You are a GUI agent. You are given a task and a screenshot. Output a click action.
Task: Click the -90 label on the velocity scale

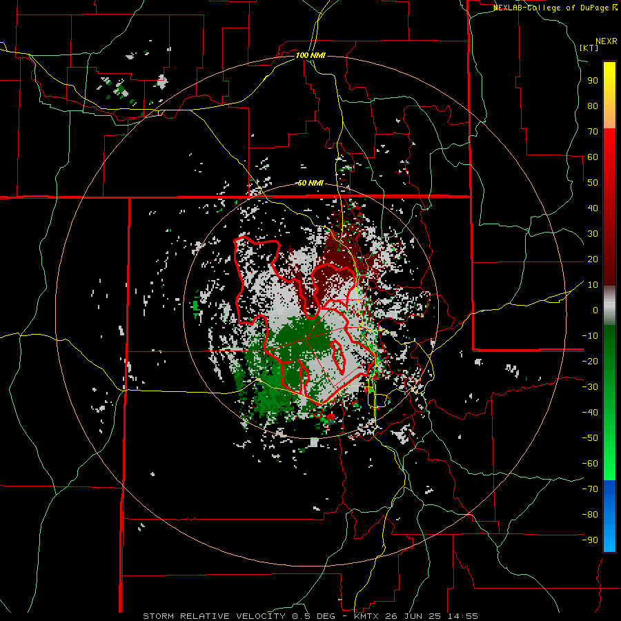tap(590, 540)
